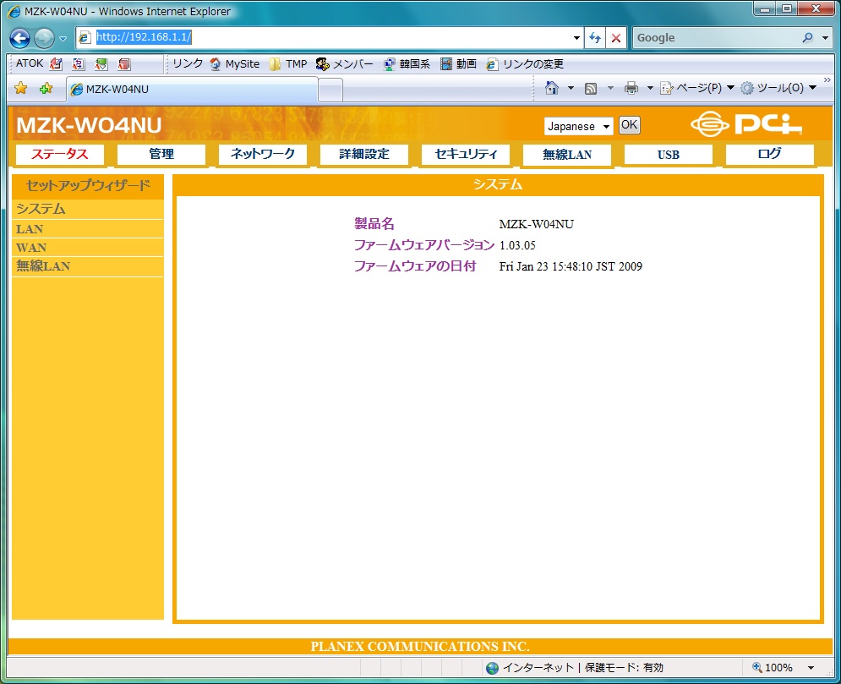This screenshot has height=684, width=841.
Task: Select the USB tab
Action: (669, 155)
